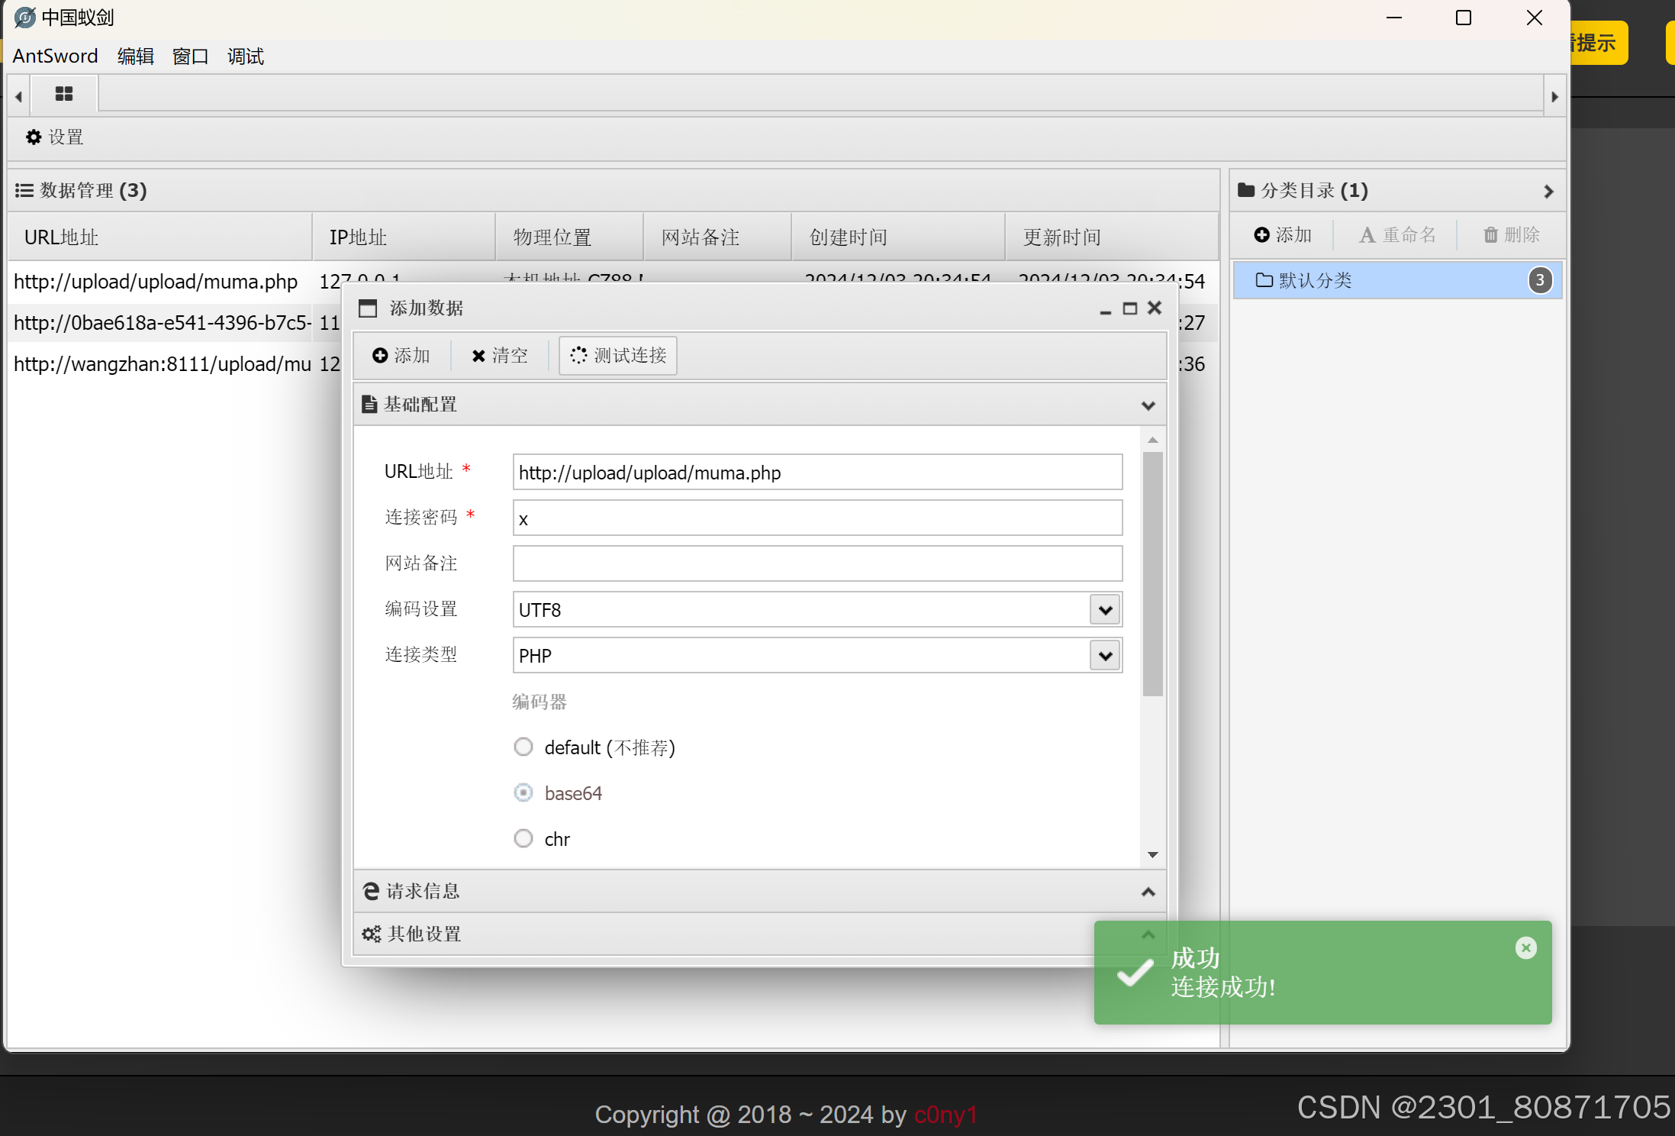Add a category in 分类目录 panel
1675x1136 pixels.
[x=1283, y=235]
